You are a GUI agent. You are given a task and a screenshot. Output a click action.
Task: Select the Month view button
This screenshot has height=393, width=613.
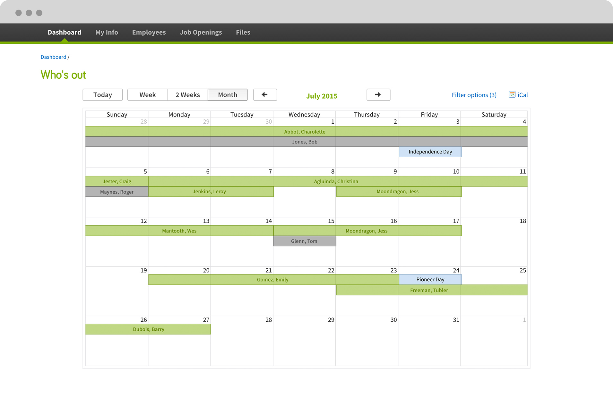[228, 95]
